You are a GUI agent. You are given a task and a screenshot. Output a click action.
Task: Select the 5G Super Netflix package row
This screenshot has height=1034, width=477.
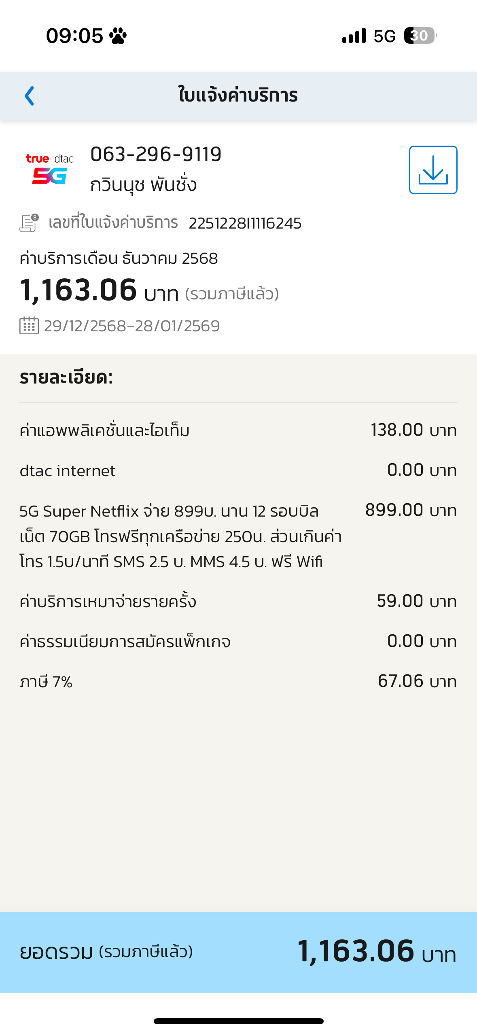click(x=238, y=536)
